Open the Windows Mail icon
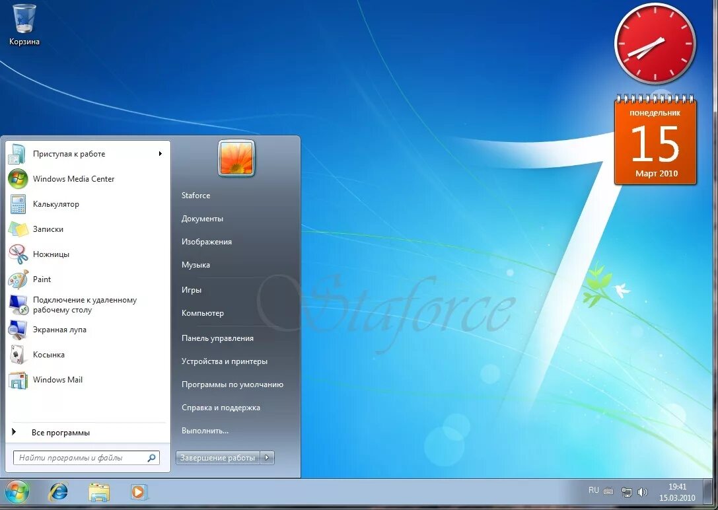The image size is (718, 510). pos(17,380)
